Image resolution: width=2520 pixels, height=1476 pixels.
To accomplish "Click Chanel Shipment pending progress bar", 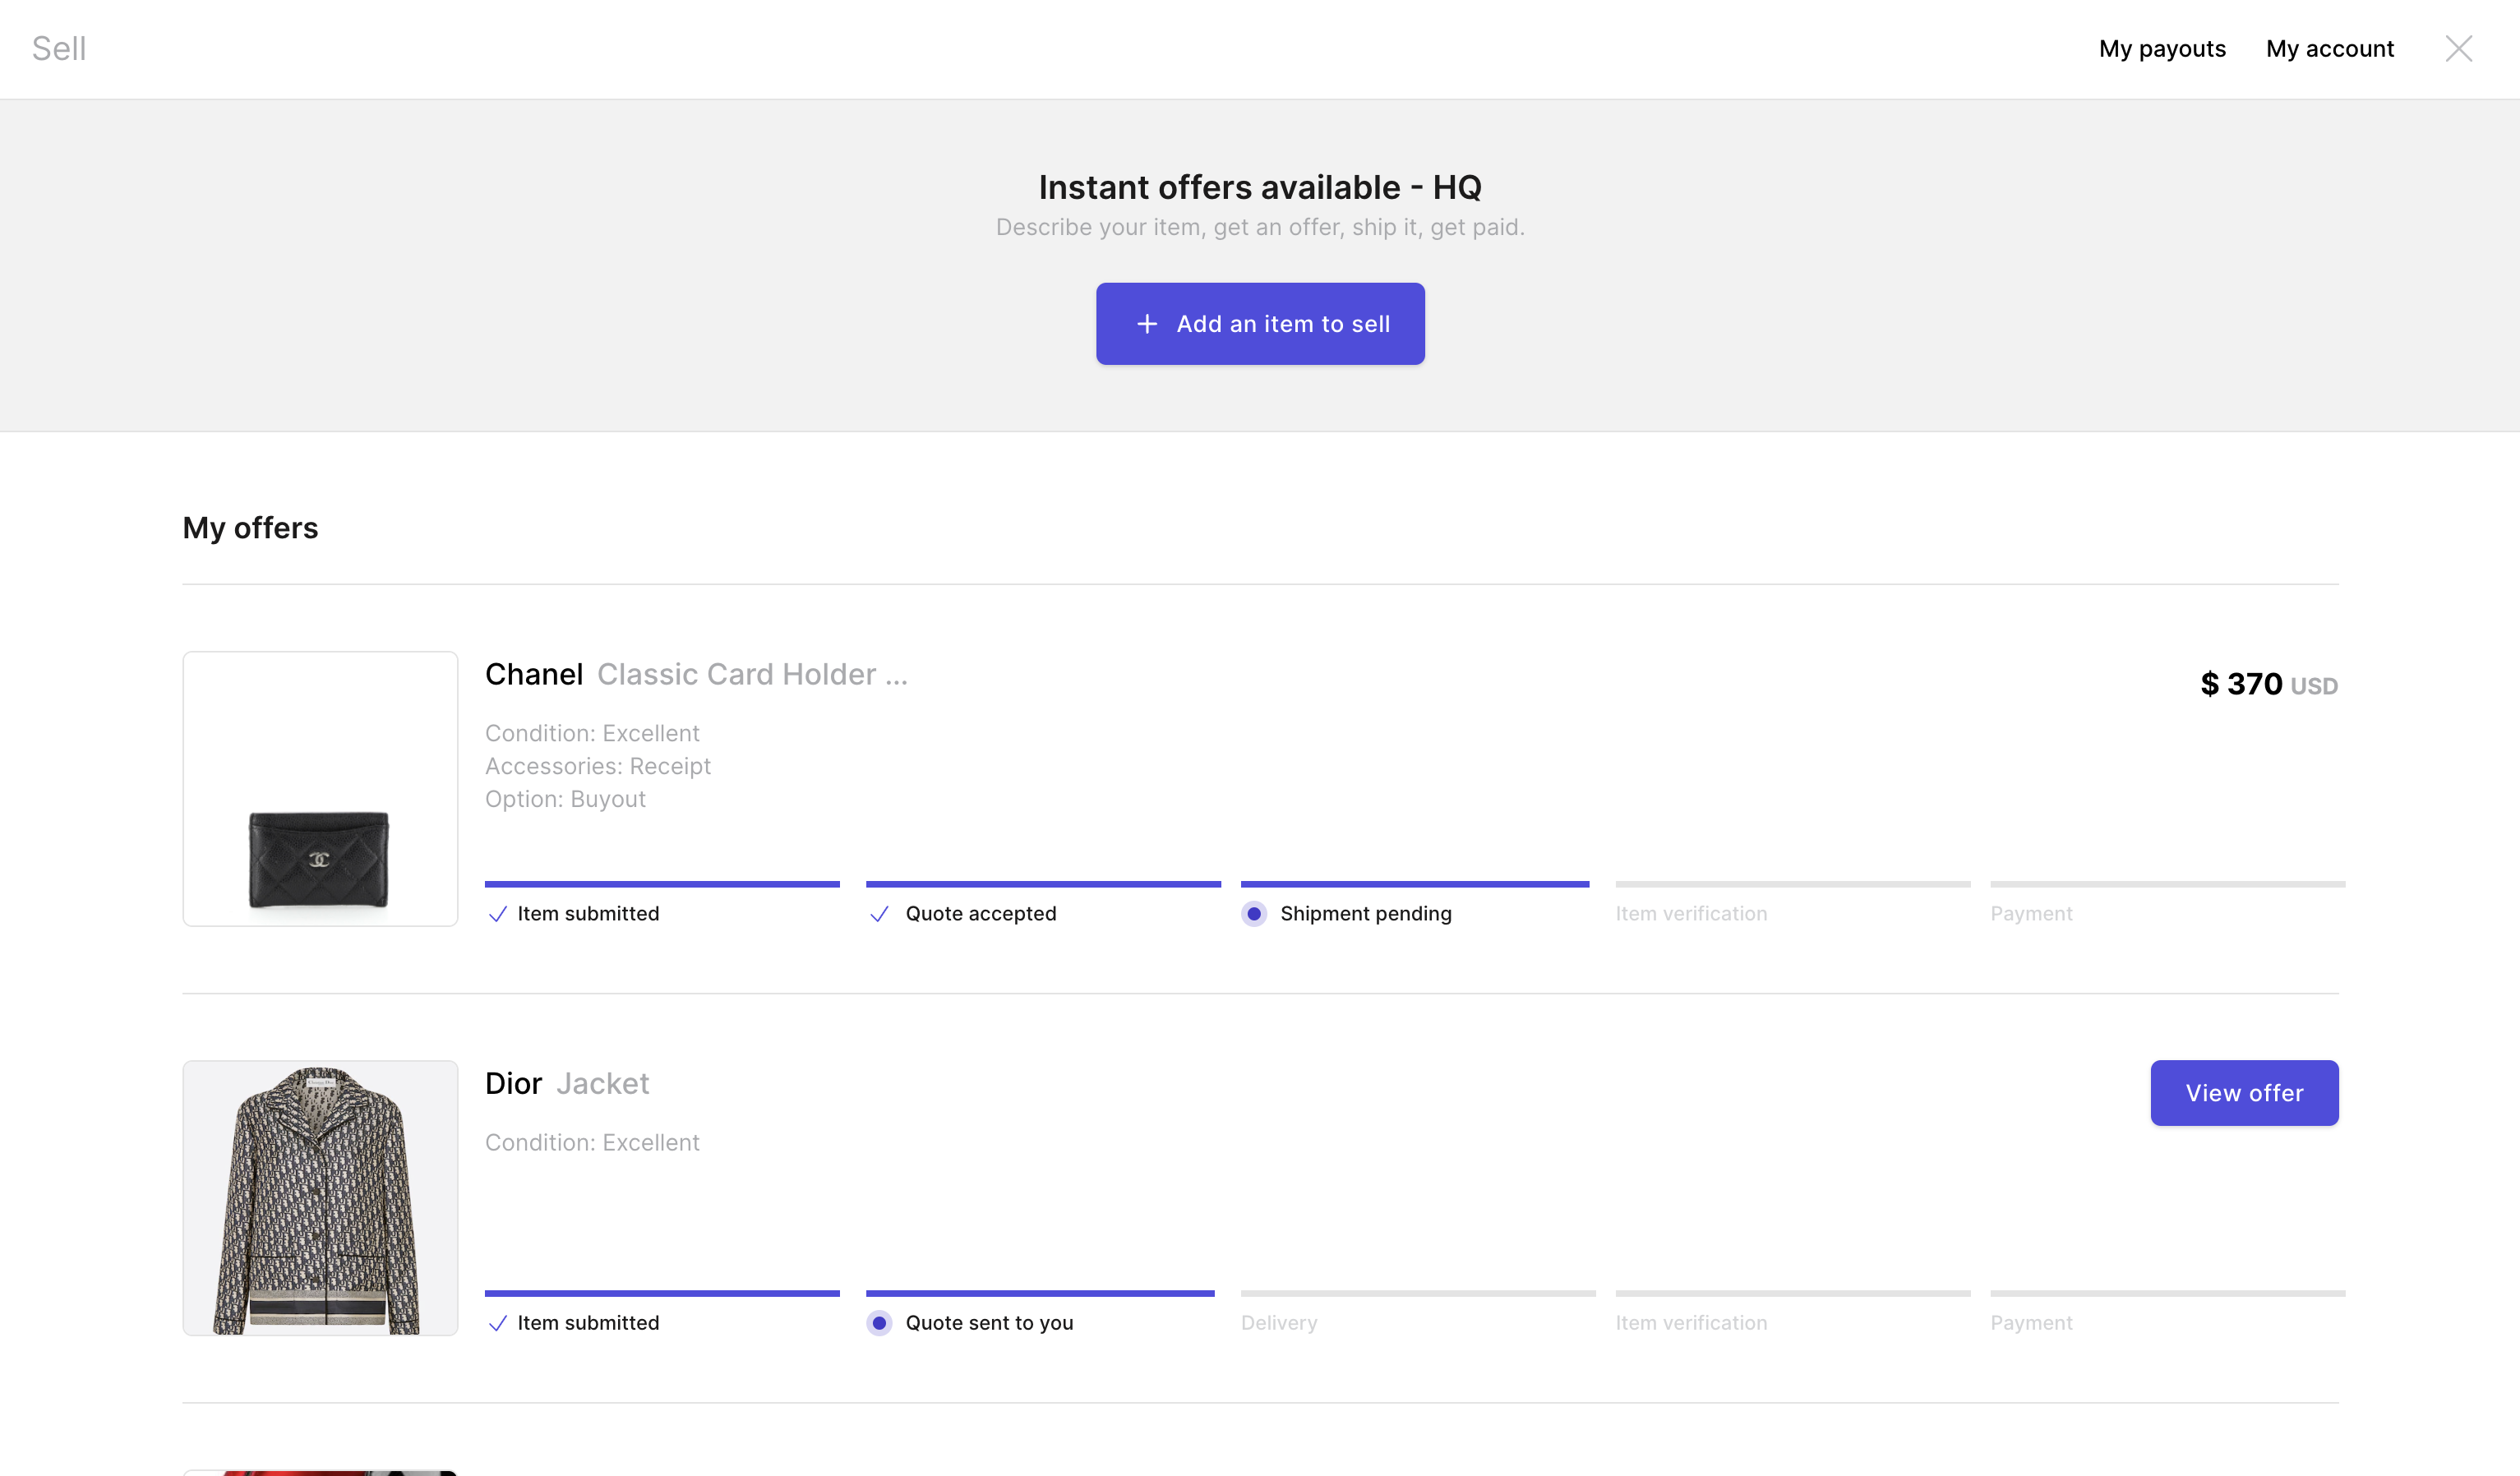I will [x=1415, y=884].
